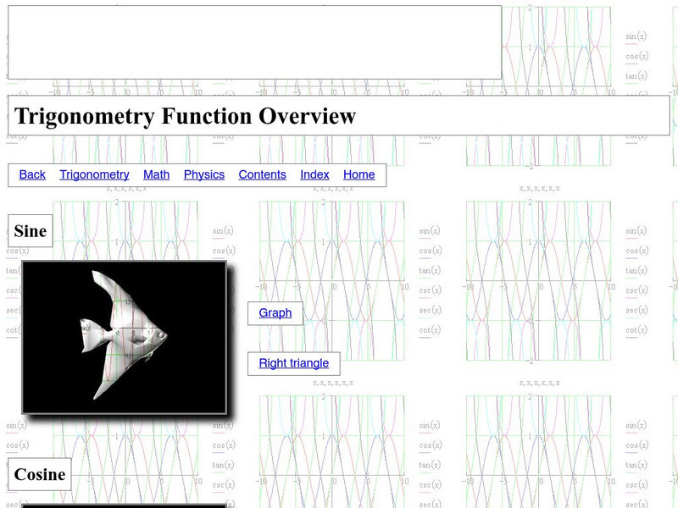Click the Trigonometry Function Overview heading
This screenshot has height=508, width=678.
click(185, 116)
